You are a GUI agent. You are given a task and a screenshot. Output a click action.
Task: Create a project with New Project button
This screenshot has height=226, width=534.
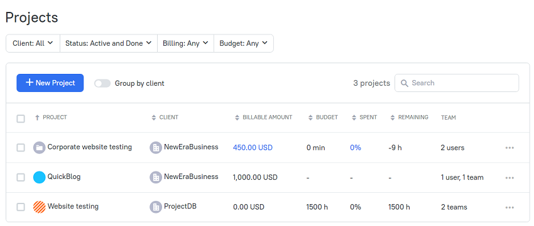coord(50,83)
